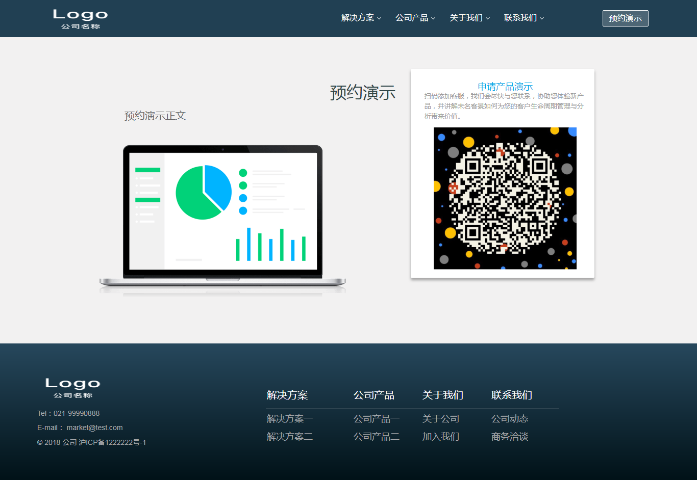
Task: Click the 预约演示 page heading
Action: click(x=363, y=93)
